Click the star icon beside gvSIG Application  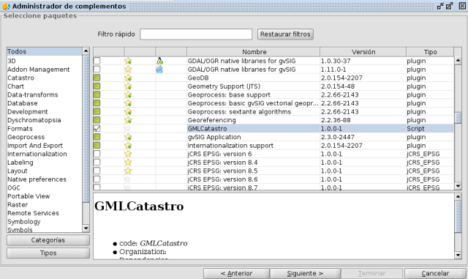click(128, 137)
